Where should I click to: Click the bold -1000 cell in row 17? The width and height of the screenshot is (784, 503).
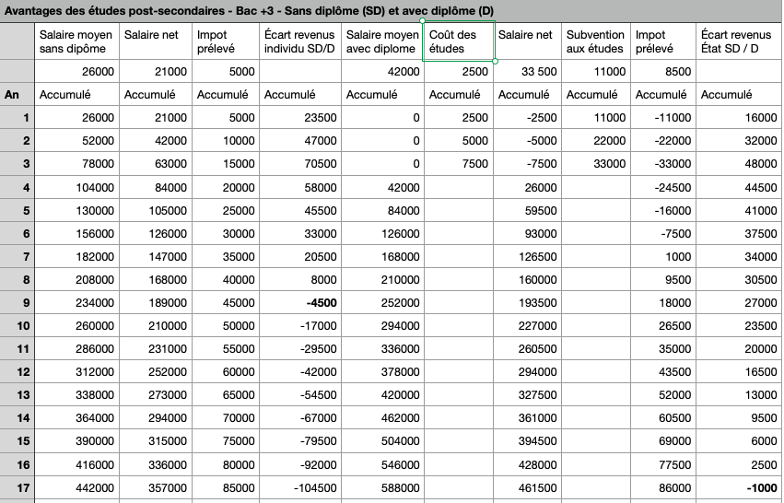coord(737,486)
